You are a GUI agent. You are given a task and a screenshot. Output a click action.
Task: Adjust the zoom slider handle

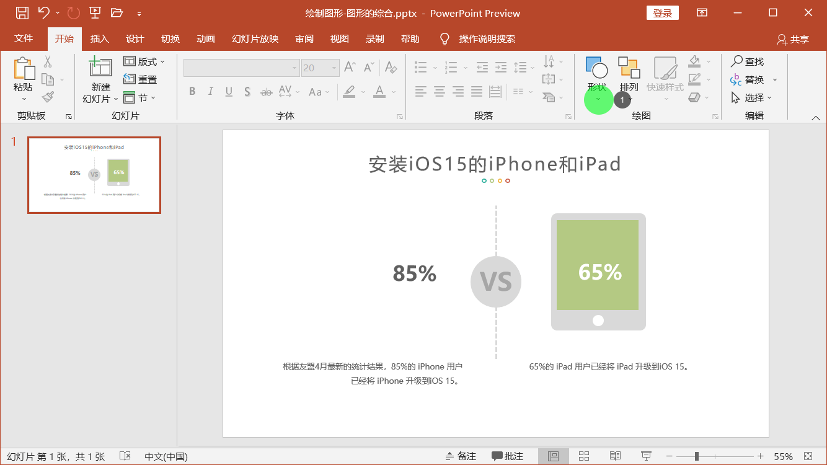tap(697, 456)
